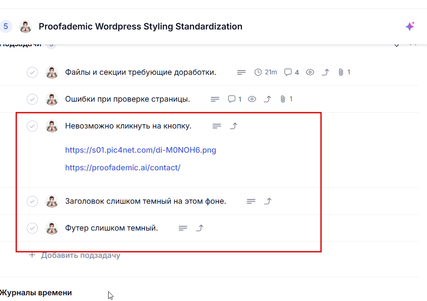Screen dimensions: 427x301
Task: Toggle eye icon on Ошибки при проверке subtask
Action: (252, 99)
